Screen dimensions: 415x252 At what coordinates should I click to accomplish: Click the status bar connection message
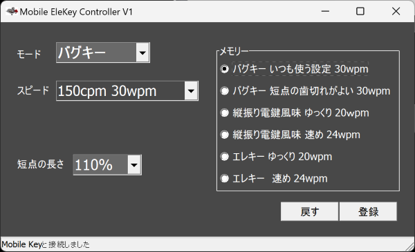(46, 244)
